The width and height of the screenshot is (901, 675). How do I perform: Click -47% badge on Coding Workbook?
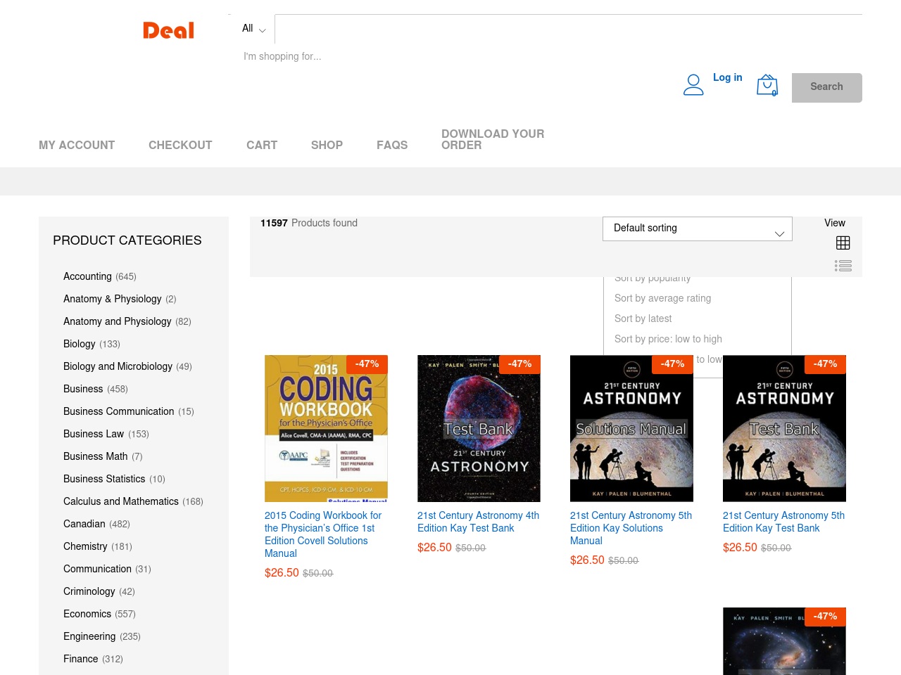(x=367, y=364)
